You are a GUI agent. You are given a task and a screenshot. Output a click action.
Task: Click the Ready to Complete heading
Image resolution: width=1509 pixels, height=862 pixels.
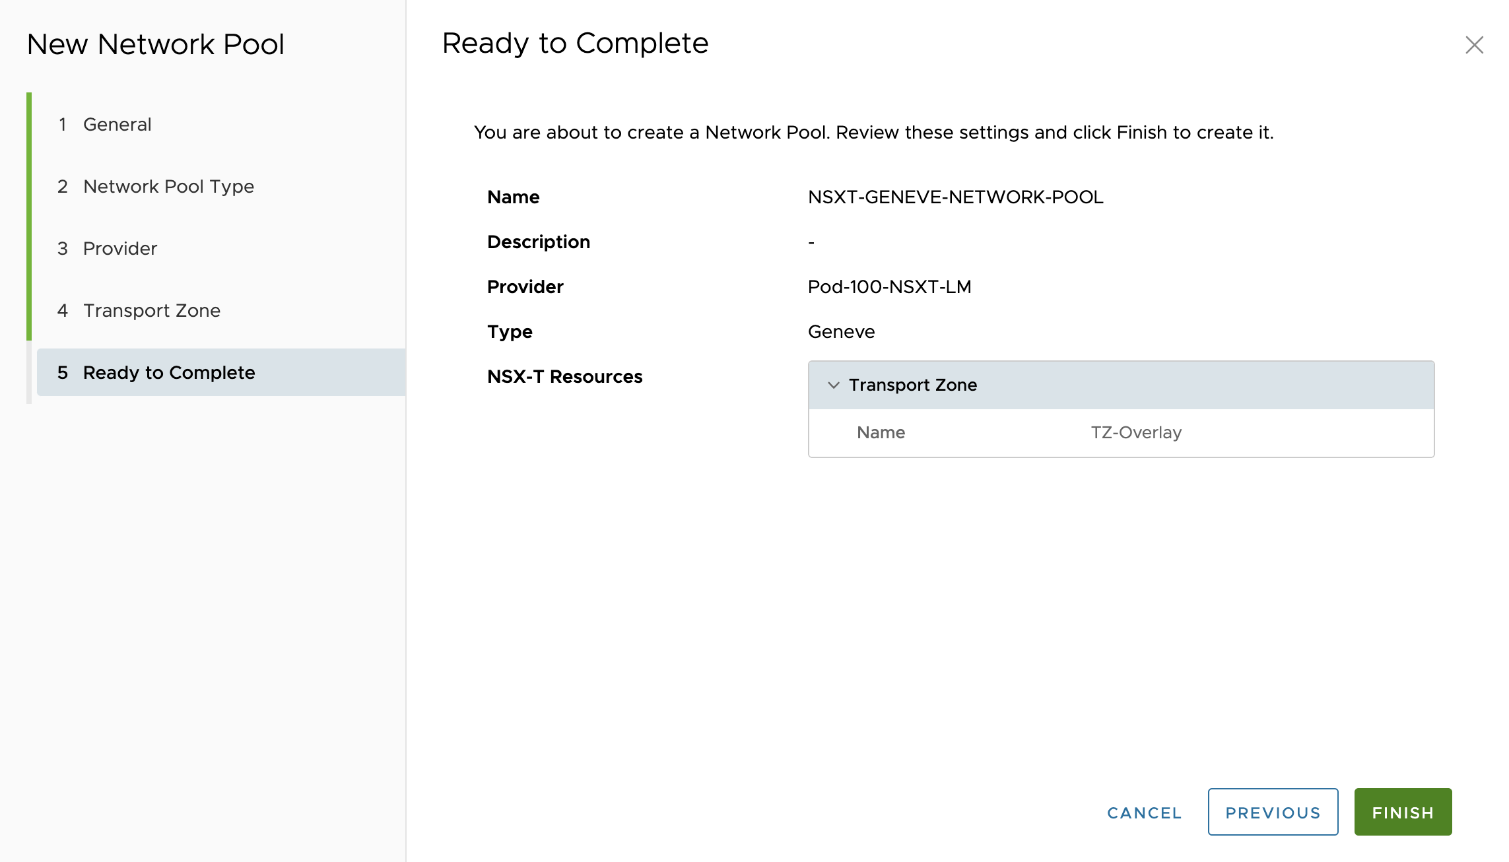(x=575, y=44)
